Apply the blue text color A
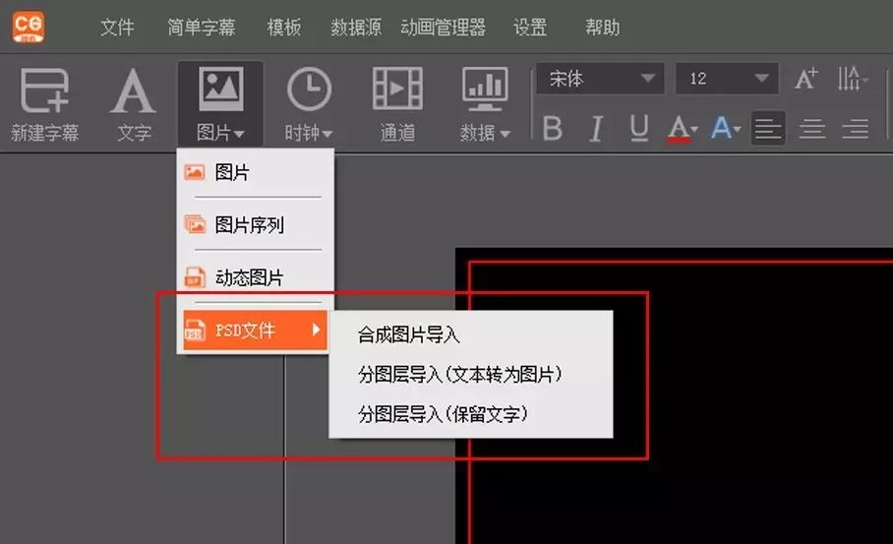 coord(721,128)
